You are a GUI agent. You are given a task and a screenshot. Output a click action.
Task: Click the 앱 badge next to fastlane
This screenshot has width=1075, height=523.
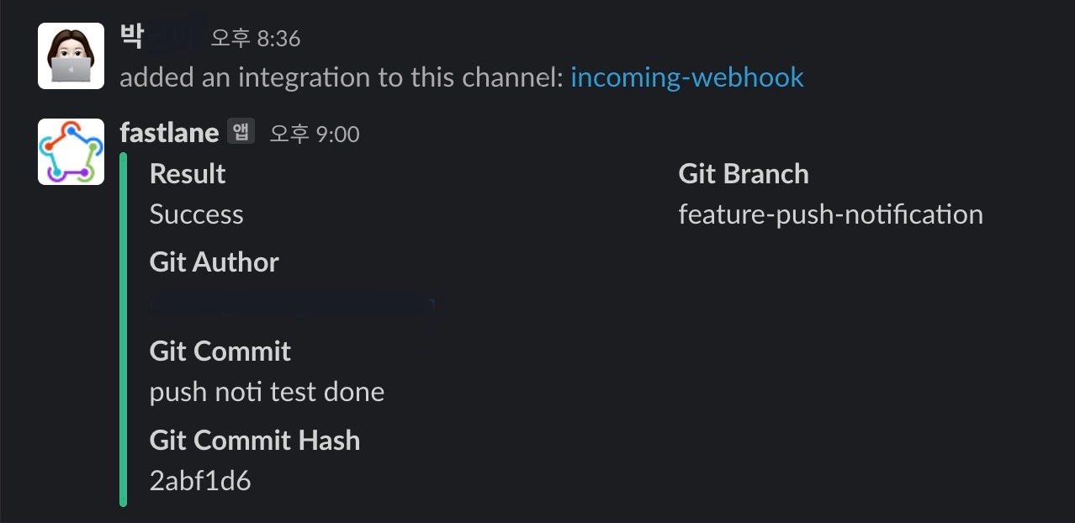coord(241,132)
